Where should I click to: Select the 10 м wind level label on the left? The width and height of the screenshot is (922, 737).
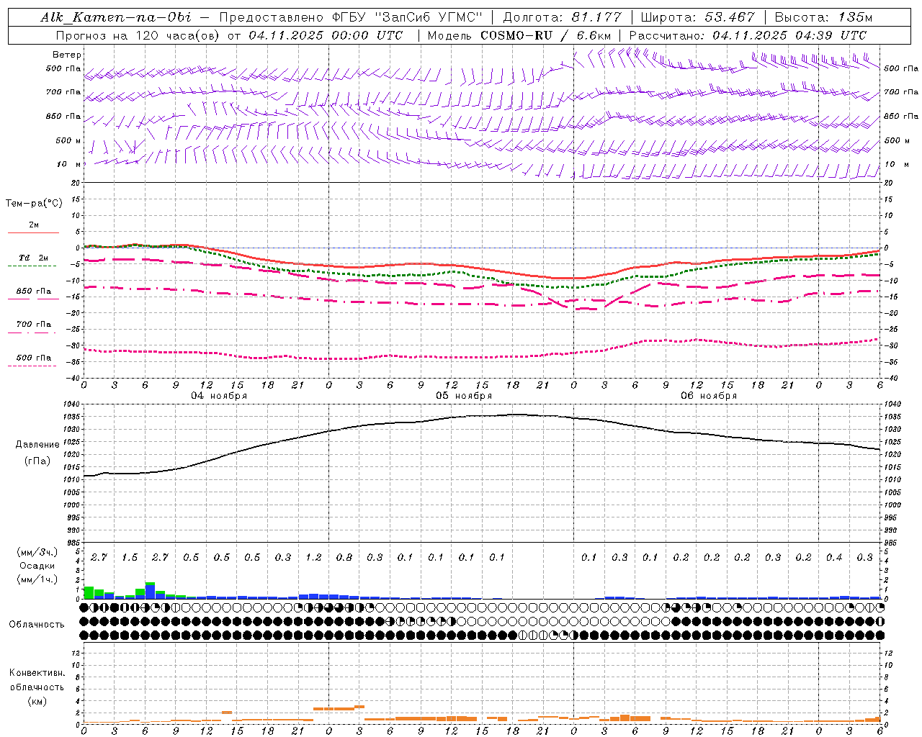pos(69,165)
